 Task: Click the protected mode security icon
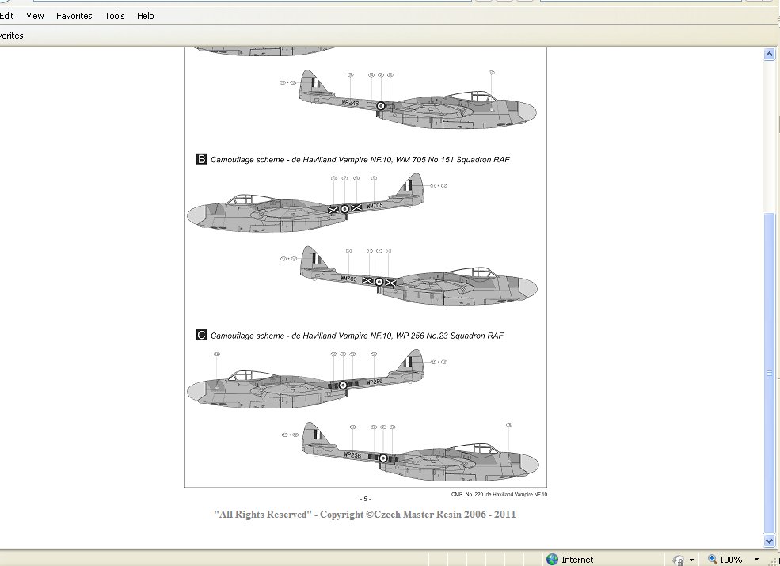tap(678, 559)
